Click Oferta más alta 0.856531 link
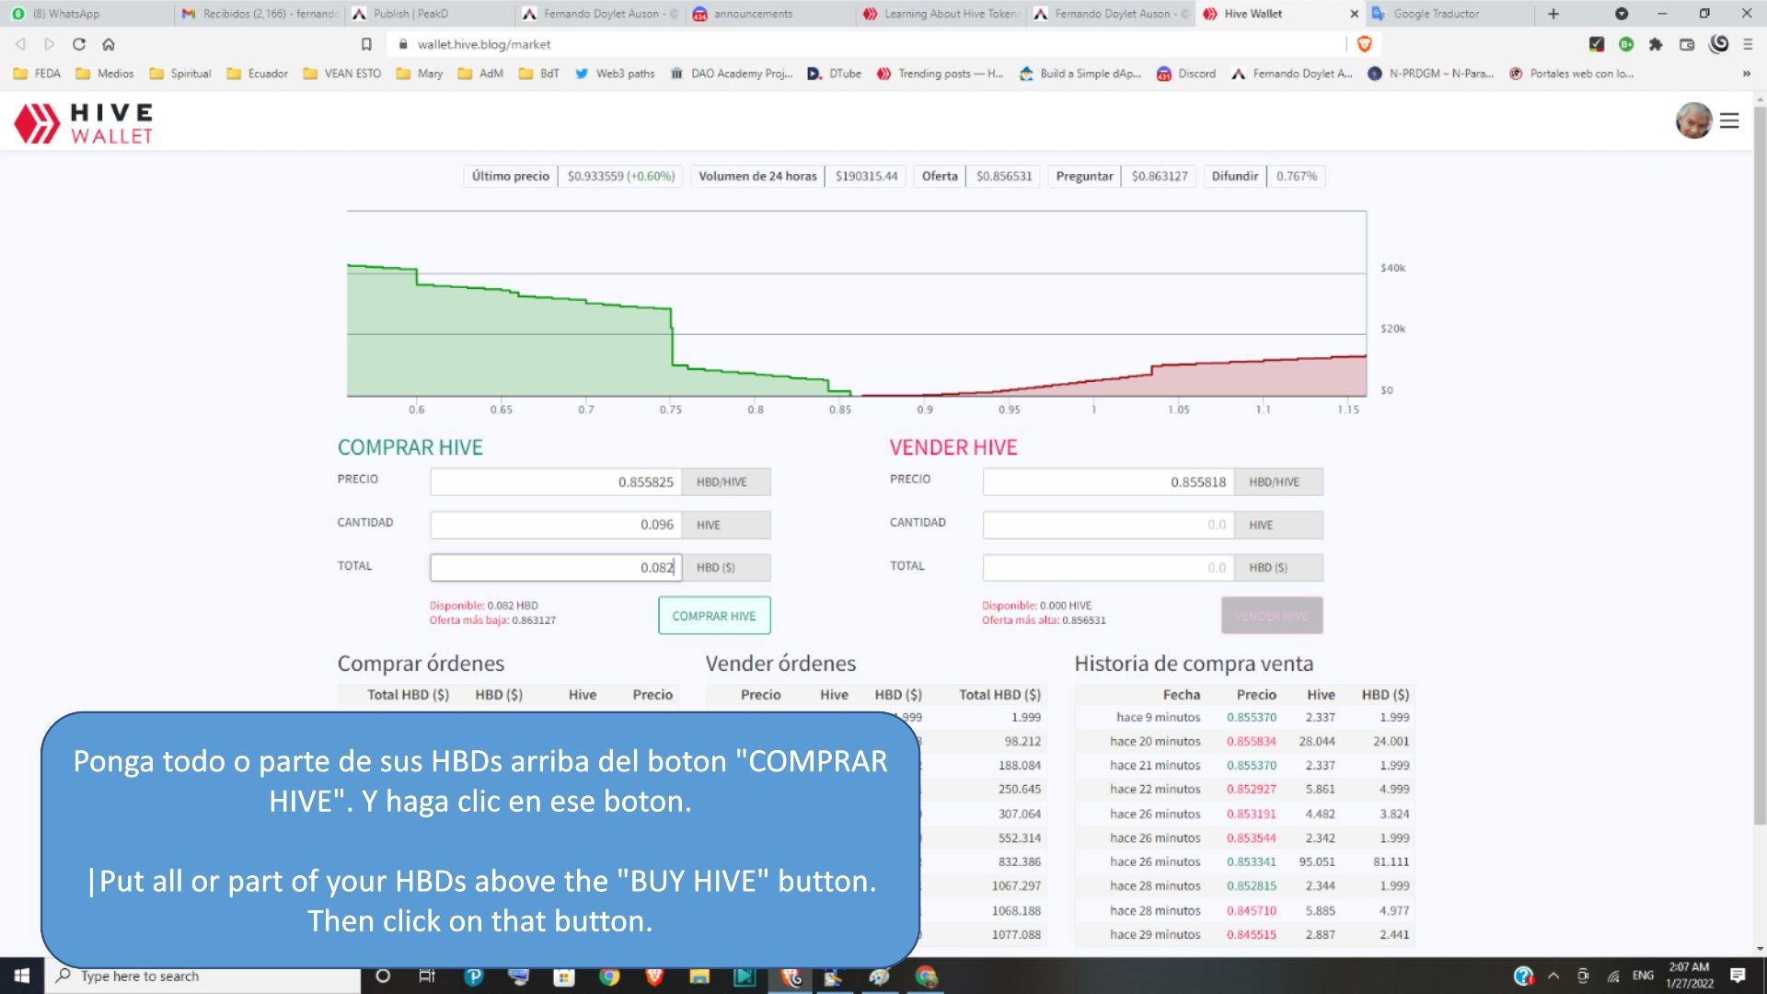Viewport: 1767px width, 994px height. pos(1044,620)
